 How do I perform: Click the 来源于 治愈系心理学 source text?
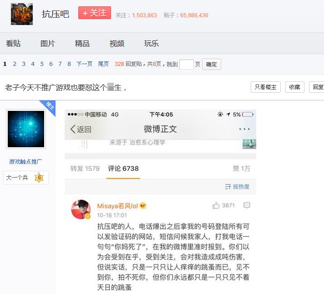click(x=137, y=142)
